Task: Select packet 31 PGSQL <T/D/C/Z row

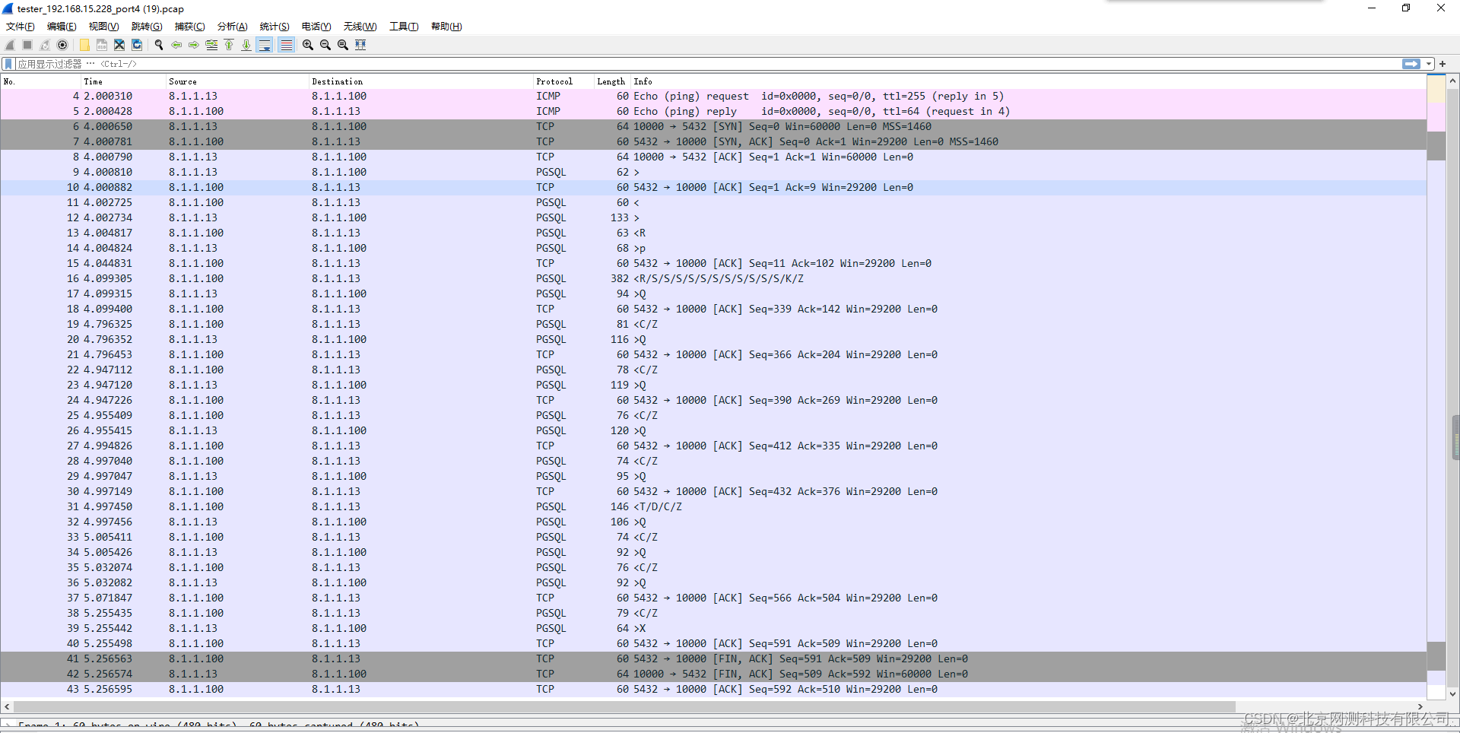Action: tap(713, 507)
